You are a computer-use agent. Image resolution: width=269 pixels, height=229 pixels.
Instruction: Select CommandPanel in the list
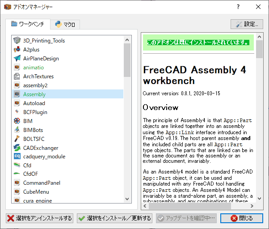[x=68, y=182]
